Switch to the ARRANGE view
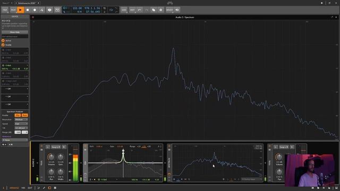Viewport: 340px width, 191px height. [x=14, y=188]
